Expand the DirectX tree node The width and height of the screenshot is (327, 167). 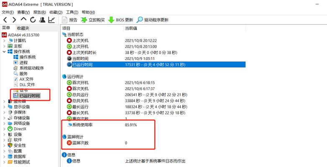(x=4, y=129)
